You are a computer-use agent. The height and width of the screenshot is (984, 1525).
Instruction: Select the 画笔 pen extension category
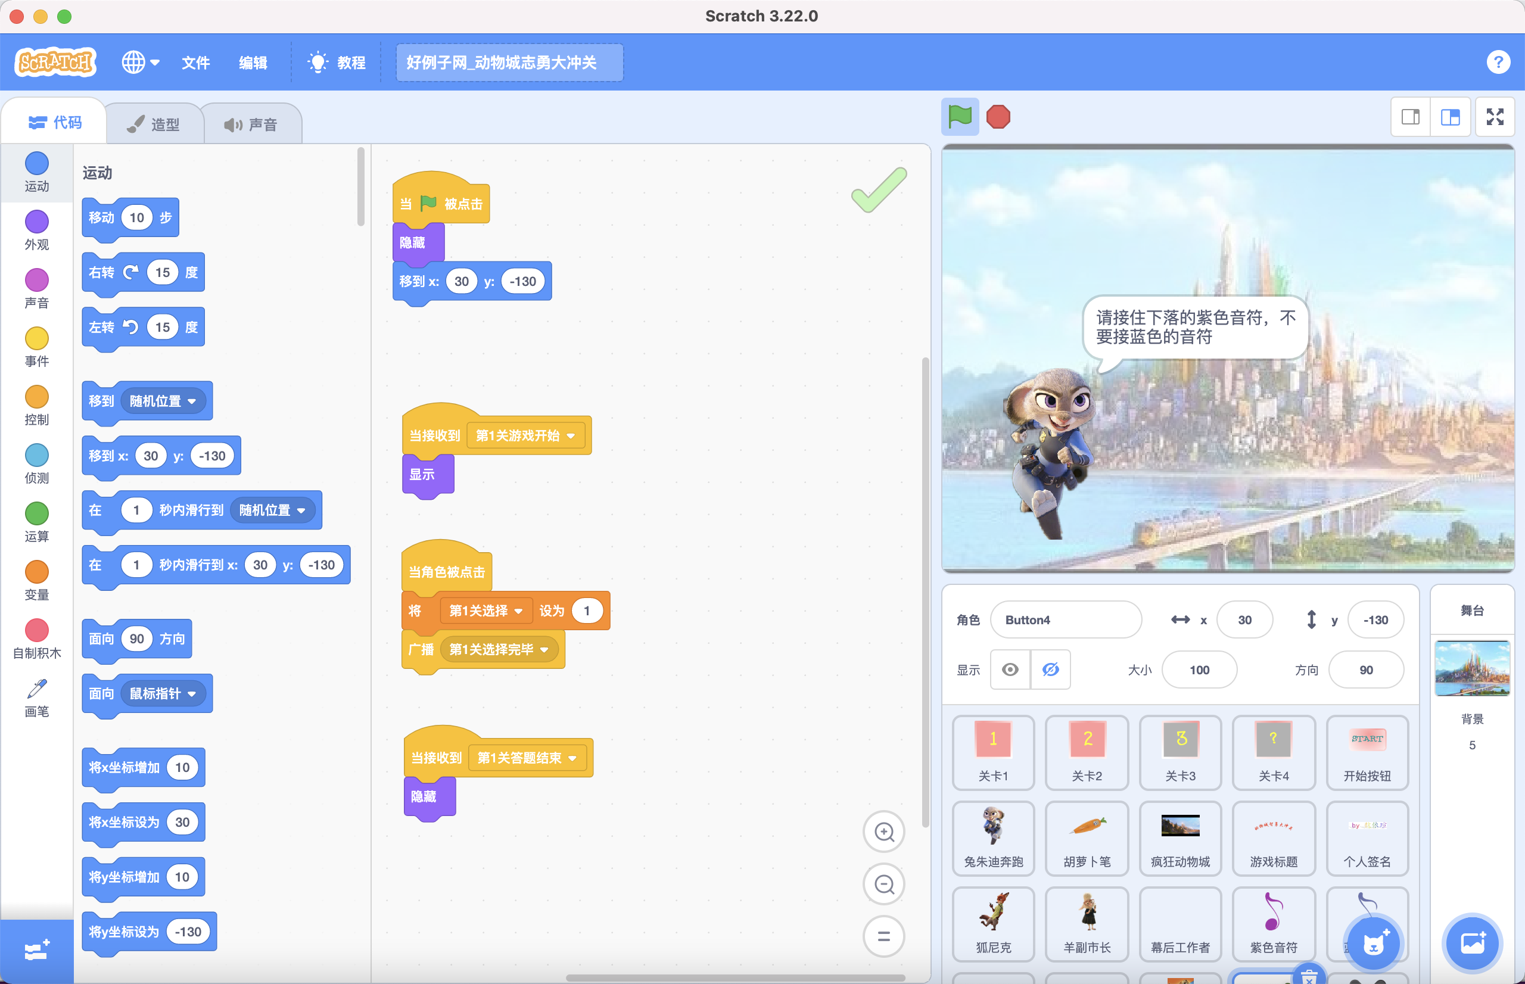[36, 697]
